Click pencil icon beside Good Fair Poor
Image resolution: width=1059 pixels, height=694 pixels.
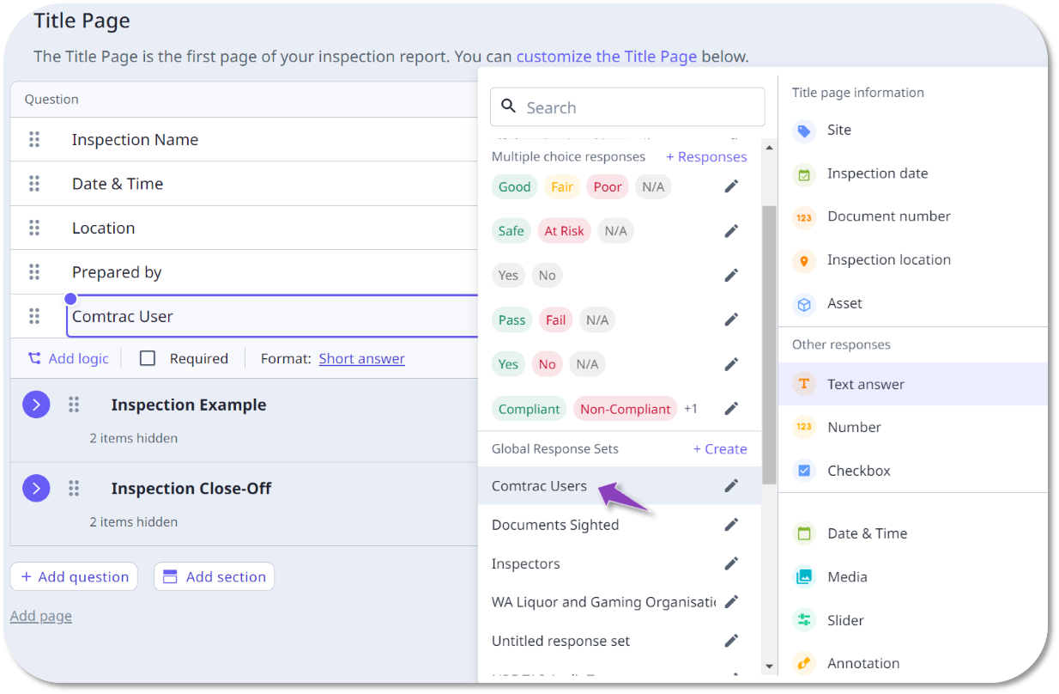pyautogui.click(x=731, y=186)
